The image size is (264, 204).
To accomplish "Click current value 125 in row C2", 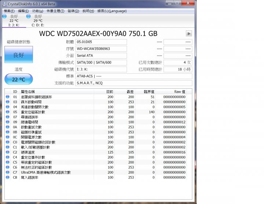I will tap(110, 152).
